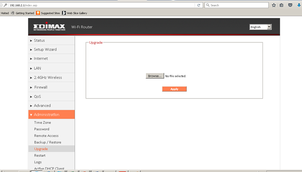Open the Active DHCP Client page
The image size is (302, 172).
tap(49, 169)
